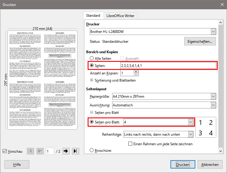Expand Sortierung und Blattseiten section
227x173 pixels.
click(x=92, y=80)
